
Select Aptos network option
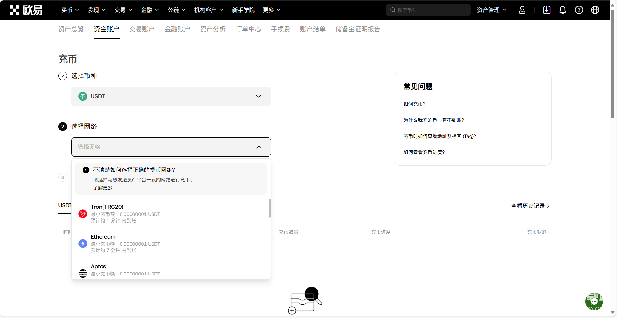point(171,270)
